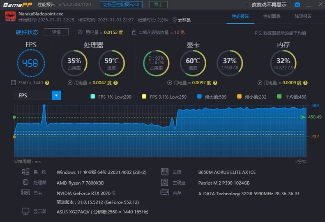The image size is (325, 222).
Task: Click the memory power icon beside 0.0009 度
Action: pos(260,83)
